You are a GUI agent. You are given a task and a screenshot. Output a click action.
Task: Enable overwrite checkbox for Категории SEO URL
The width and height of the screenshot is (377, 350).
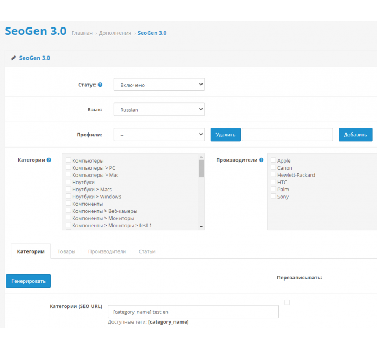[x=287, y=303]
